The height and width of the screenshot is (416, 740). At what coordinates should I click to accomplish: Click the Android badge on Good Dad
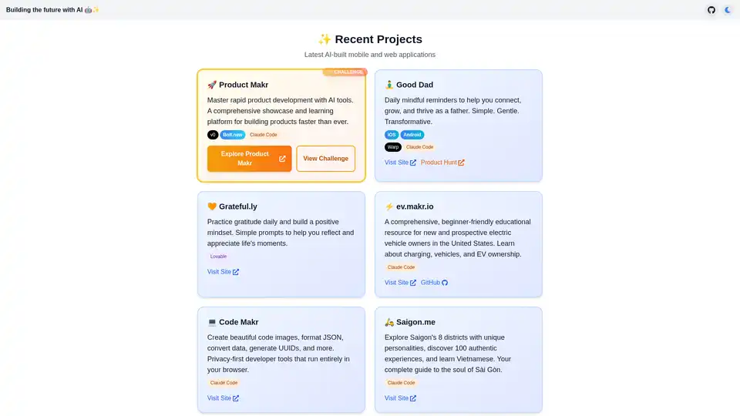[x=412, y=135]
